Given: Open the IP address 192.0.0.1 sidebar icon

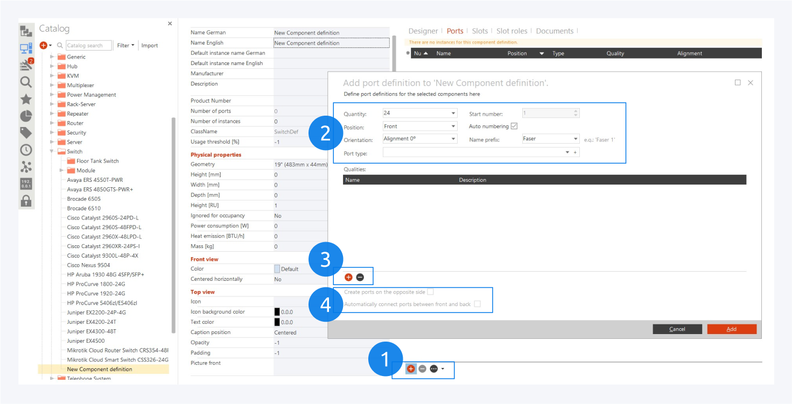Looking at the screenshot, I should (26, 184).
